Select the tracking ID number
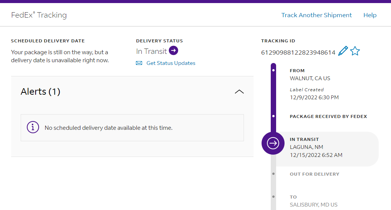 298,53
